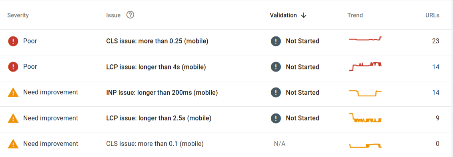The height and width of the screenshot is (157, 453).
Task: Click red Poor icon for CLS 0.25 row
Action: [13, 41]
